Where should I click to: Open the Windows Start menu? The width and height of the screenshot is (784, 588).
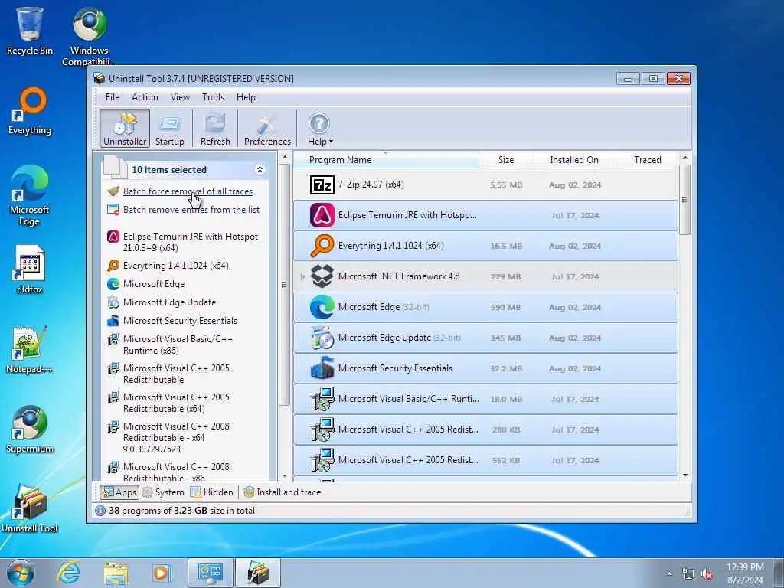pyautogui.click(x=21, y=573)
